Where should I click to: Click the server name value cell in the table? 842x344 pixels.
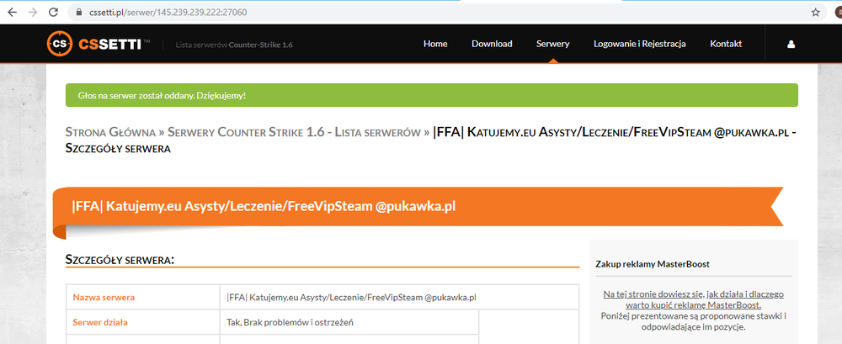[399, 297]
